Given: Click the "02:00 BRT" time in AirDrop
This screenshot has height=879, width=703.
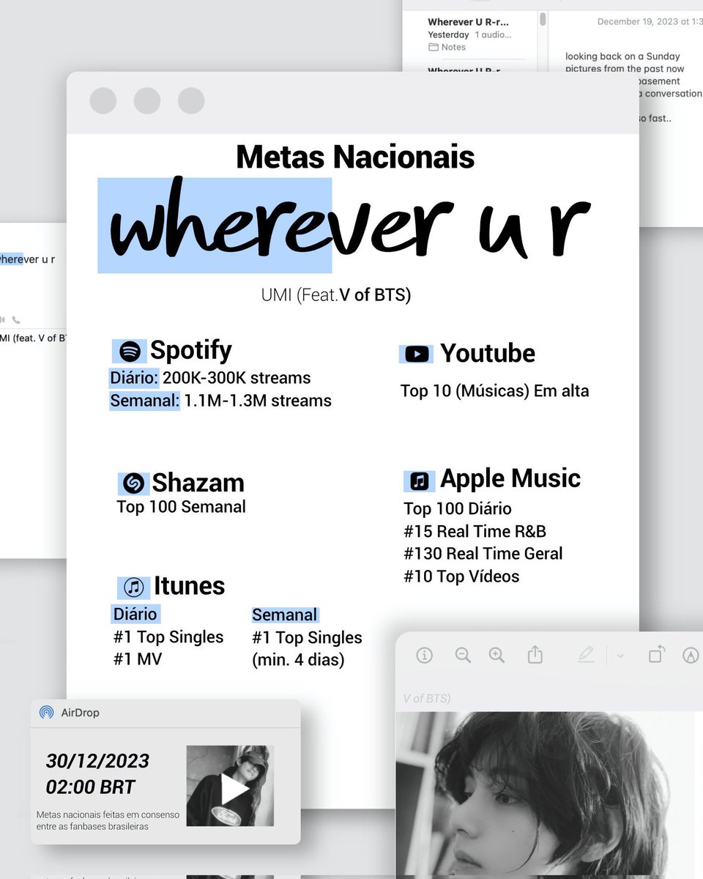Looking at the screenshot, I should tap(91, 787).
